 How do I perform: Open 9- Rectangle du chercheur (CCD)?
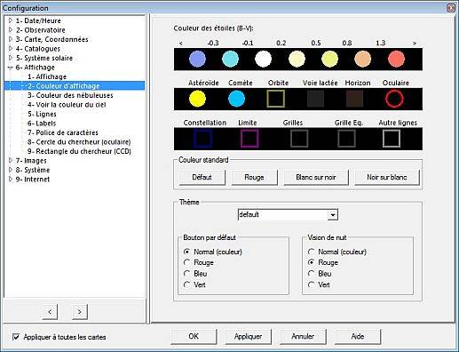pos(79,151)
